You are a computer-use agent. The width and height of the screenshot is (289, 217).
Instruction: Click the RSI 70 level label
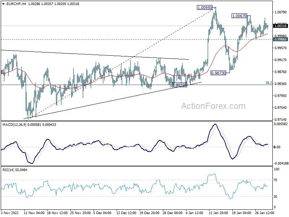click(275, 180)
